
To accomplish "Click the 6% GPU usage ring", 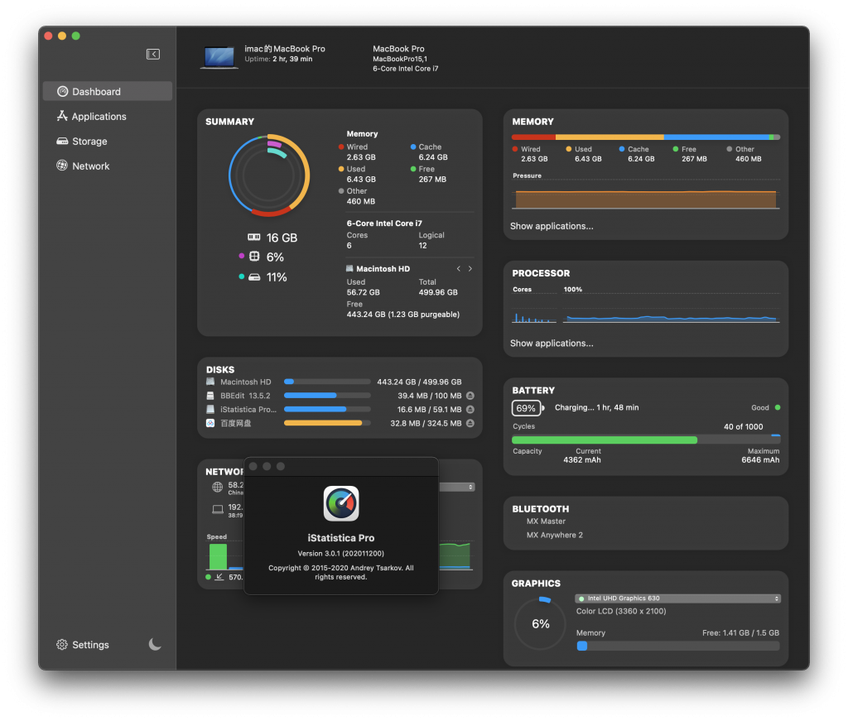I will point(540,623).
